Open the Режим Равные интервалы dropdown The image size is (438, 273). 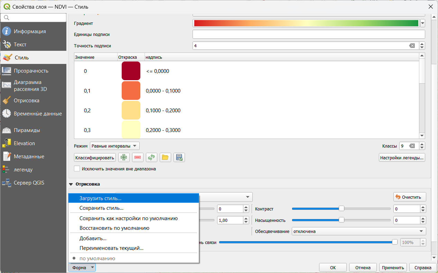(115, 146)
